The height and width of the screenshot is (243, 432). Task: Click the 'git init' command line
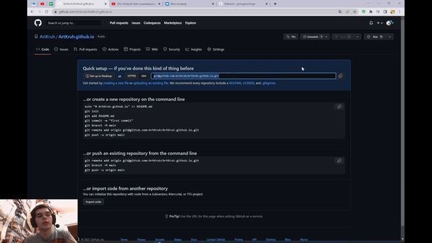[92, 111]
